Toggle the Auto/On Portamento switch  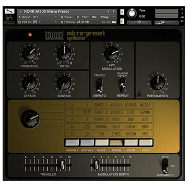click(x=165, y=166)
